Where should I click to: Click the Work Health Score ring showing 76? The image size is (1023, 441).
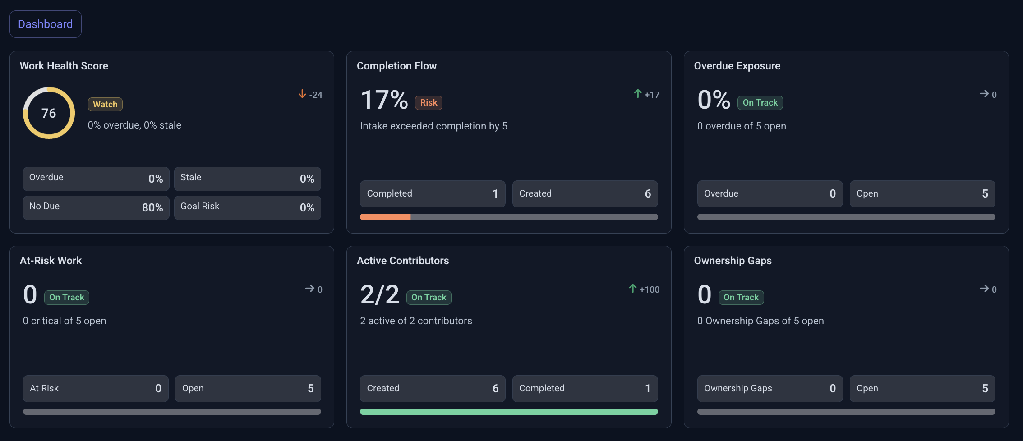(x=49, y=113)
